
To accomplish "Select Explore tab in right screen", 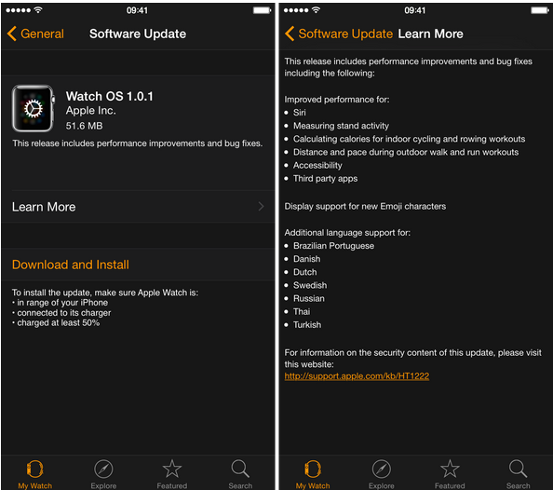I will pyautogui.click(x=382, y=474).
